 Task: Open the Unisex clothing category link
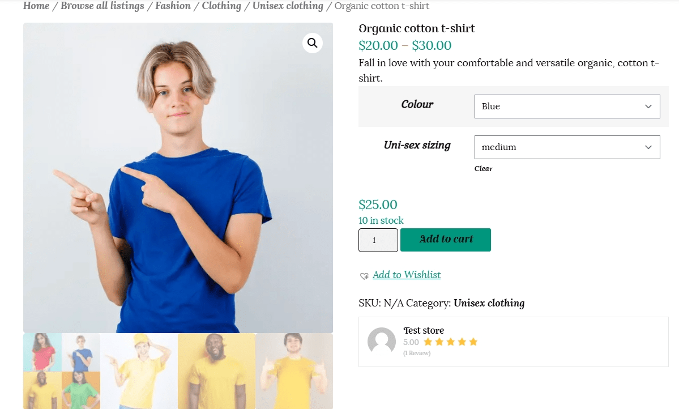pos(489,303)
